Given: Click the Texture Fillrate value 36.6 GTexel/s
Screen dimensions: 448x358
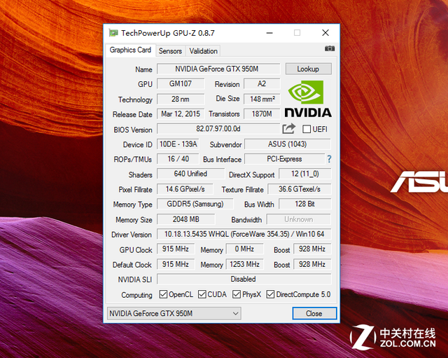Looking at the screenshot, I should [x=300, y=189].
